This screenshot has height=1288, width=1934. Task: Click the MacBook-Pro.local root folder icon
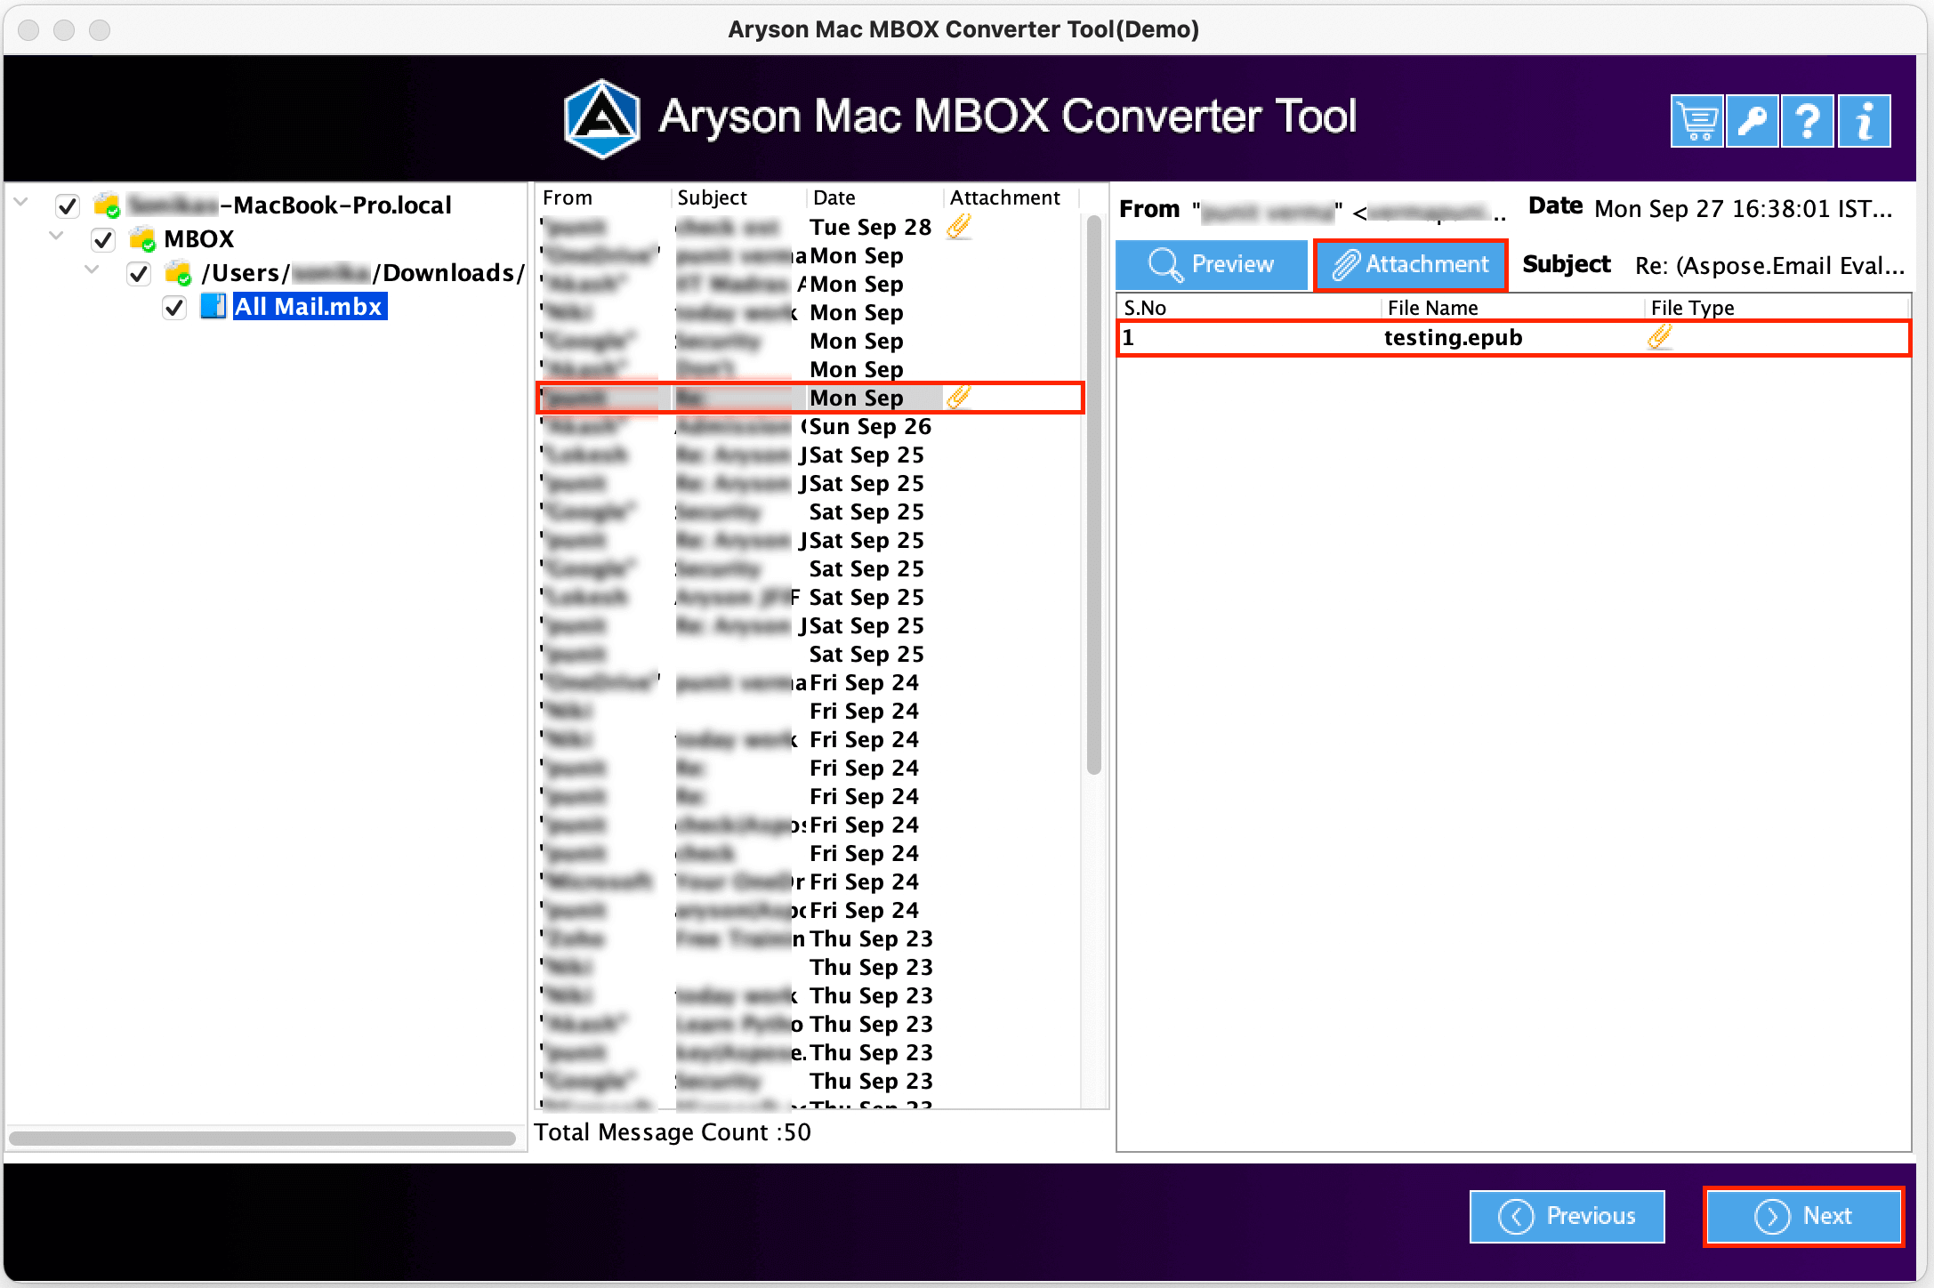tap(107, 205)
